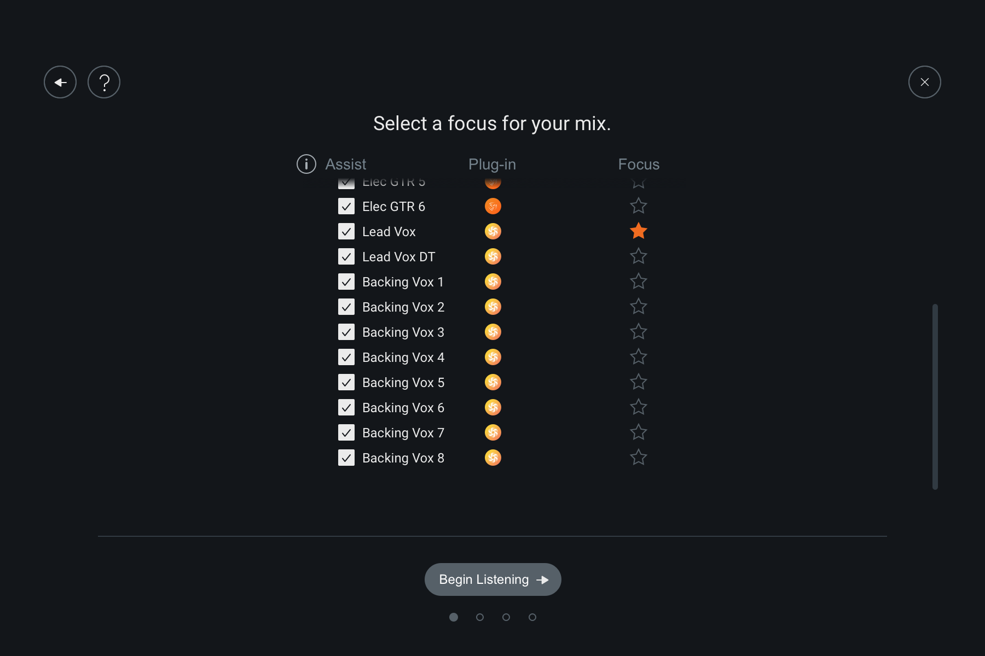Click the Elec GTR 6 plug-in icon
This screenshot has width=985, height=656.
(x=493, y=207)
